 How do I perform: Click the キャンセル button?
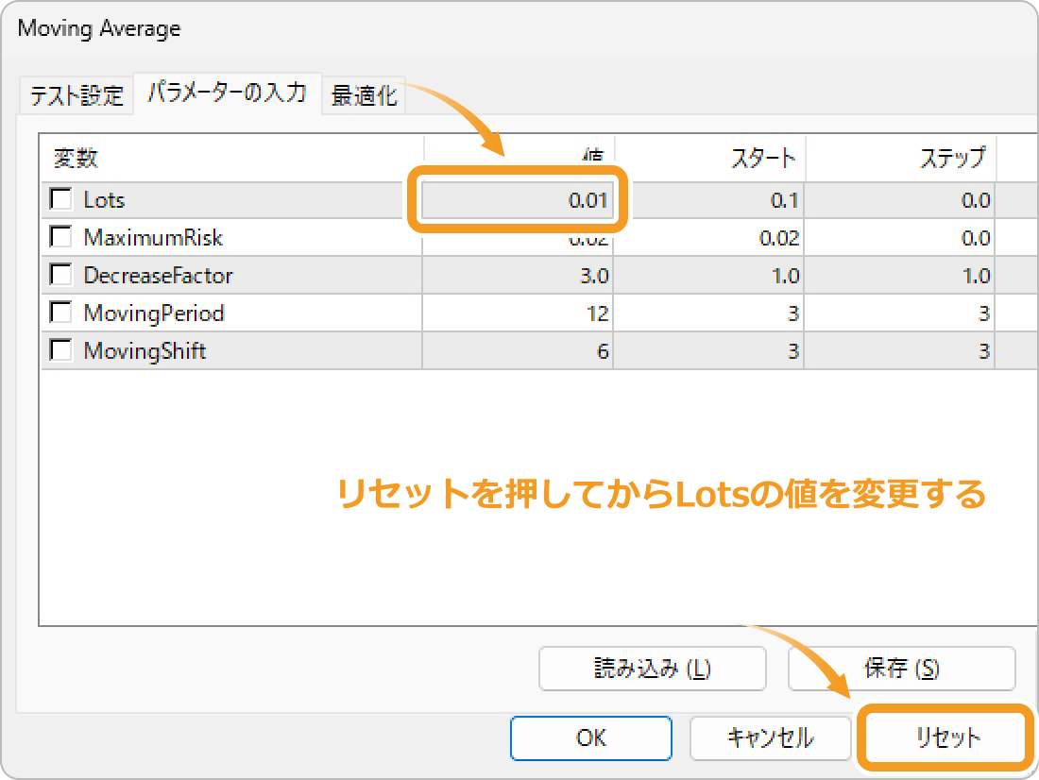tap(770, 738)
